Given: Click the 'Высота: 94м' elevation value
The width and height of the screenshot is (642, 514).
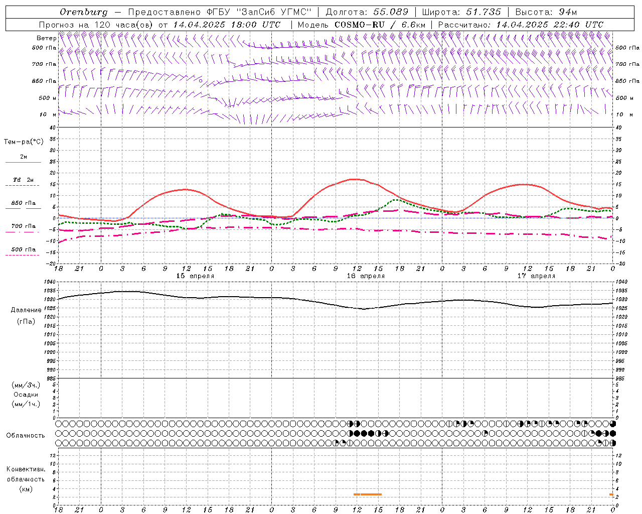Looking at the screenshot, I should click(547, 12).
